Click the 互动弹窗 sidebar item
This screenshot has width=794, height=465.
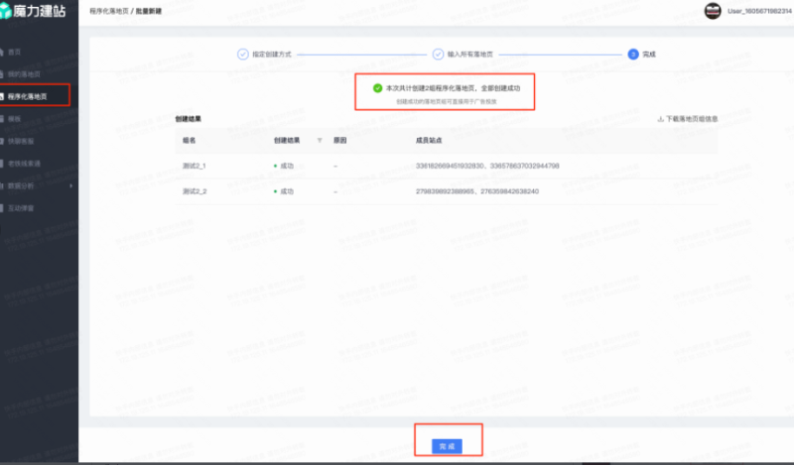[x=22, y=207]
